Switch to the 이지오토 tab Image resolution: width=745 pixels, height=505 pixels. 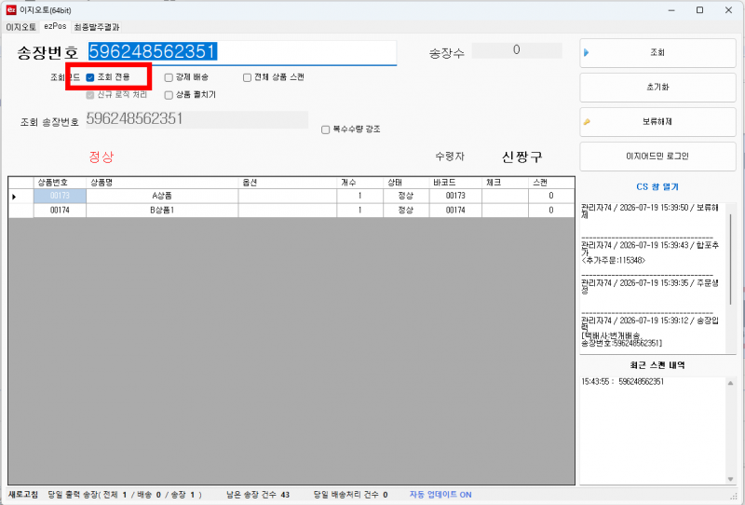20,27
